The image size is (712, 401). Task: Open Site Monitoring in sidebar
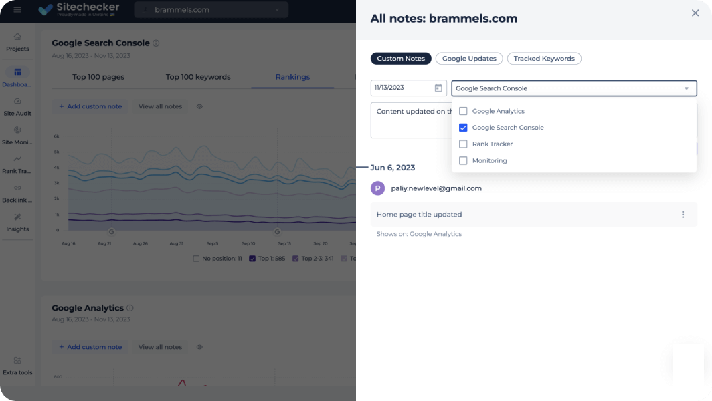click(x=17, y=136)
